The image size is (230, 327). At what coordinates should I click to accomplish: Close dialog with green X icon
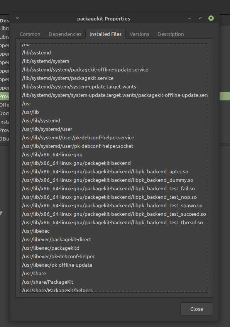pyautogui.click(x=211, y=18)
